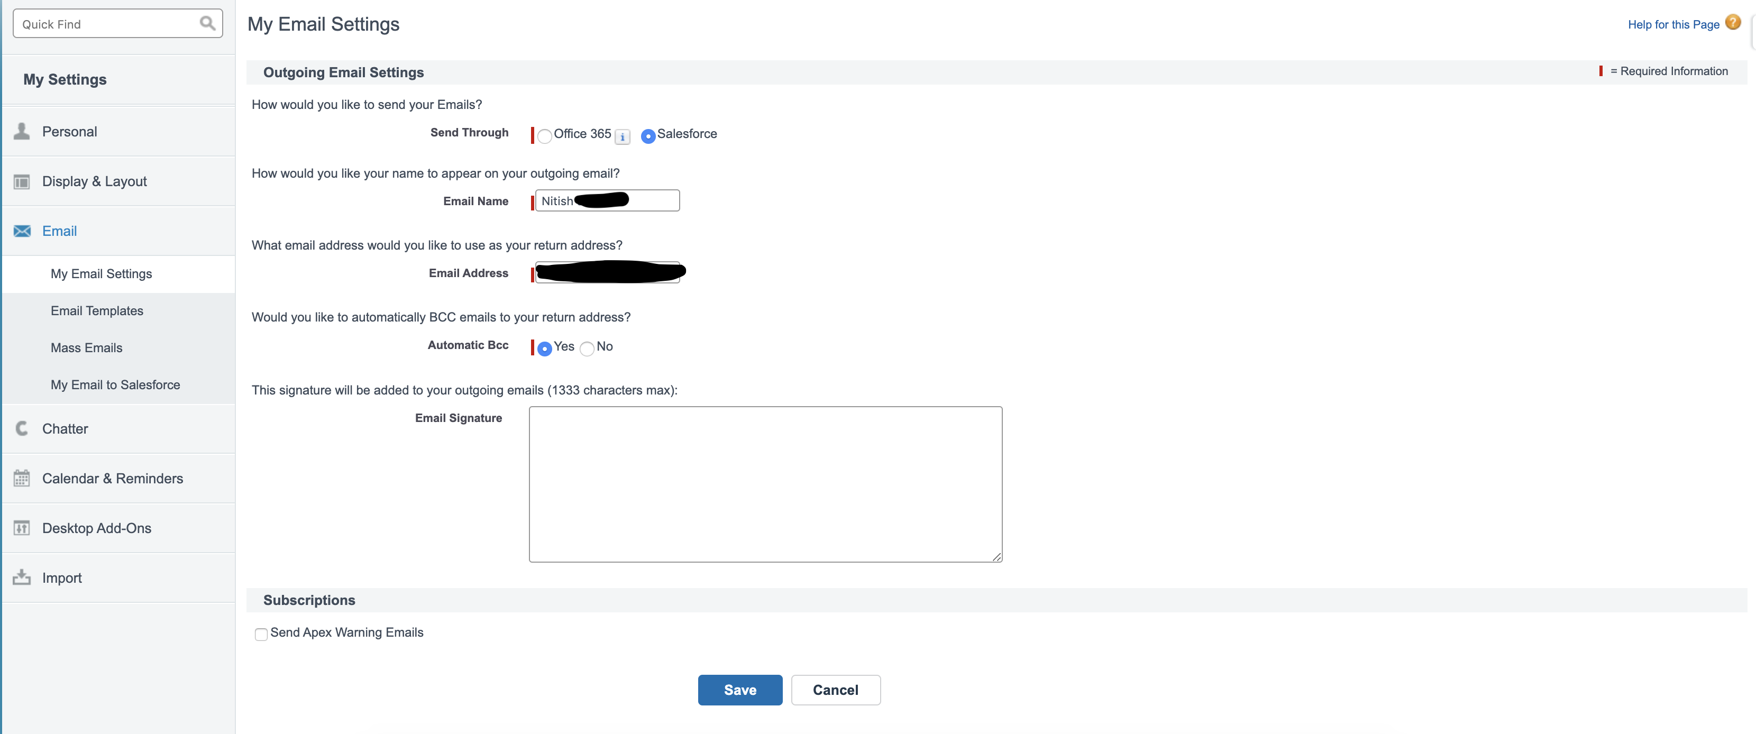This screenshot has height=734, width=1756.
Task: Open Email Templates menu item
Action: coord(97,311)
